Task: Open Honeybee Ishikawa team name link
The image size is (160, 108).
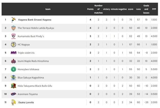Action: pos(29,69)
